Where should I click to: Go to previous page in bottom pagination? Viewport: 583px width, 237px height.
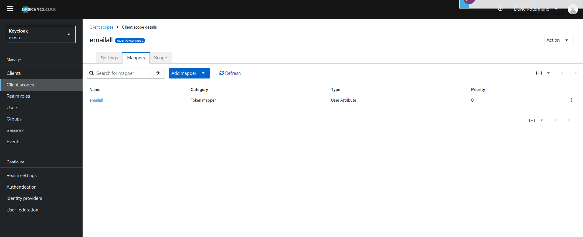coord(555,120)
